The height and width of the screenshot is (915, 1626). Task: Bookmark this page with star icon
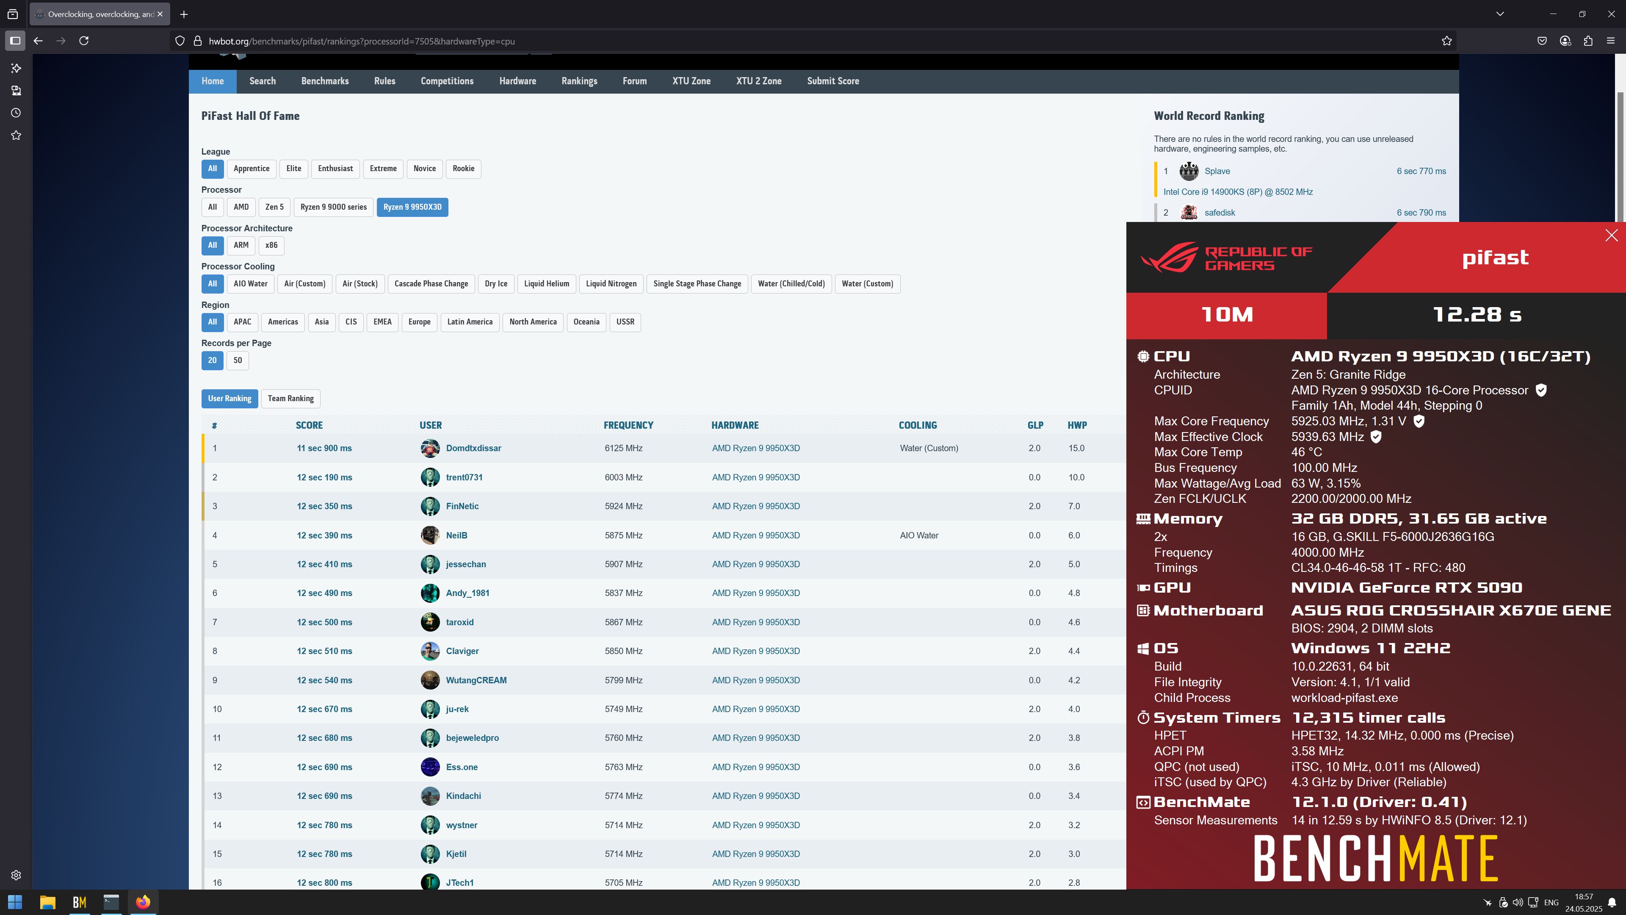[1447, 41]
